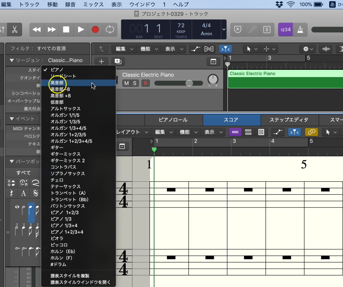Select the segno symbol in the Part box
This screenshot has width=343, height=287.
point(35,194)
